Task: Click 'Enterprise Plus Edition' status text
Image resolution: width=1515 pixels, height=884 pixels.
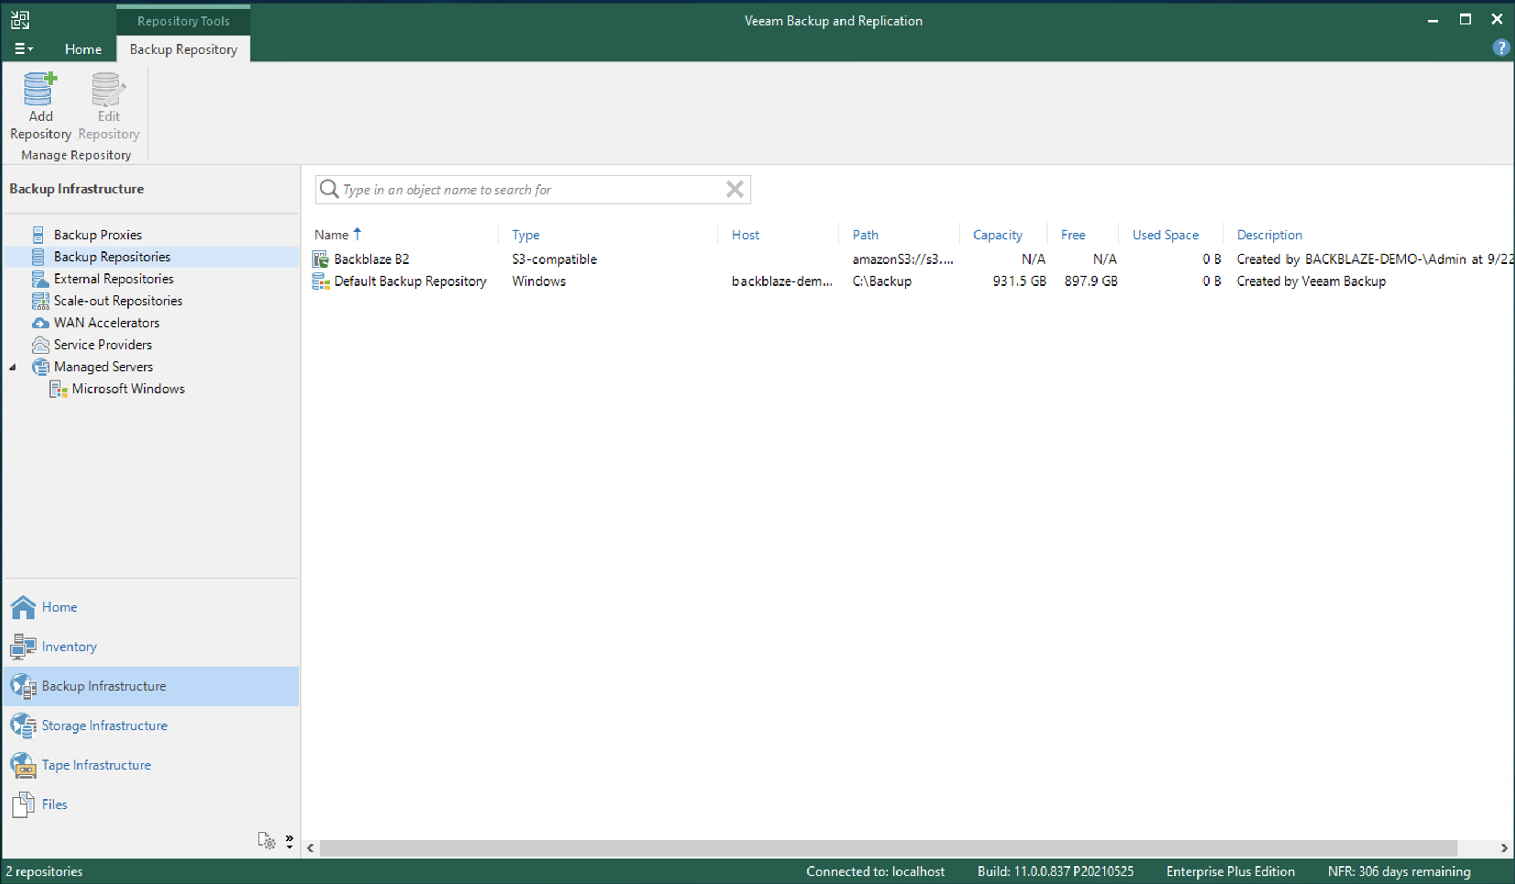Action: click(1230, 871)
